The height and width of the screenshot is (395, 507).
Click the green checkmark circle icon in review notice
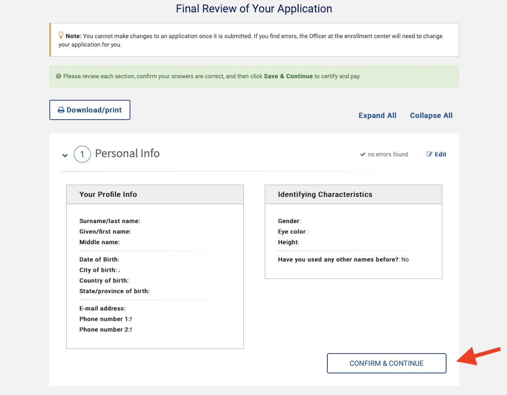pyautogui.click(x=59, y=76)
